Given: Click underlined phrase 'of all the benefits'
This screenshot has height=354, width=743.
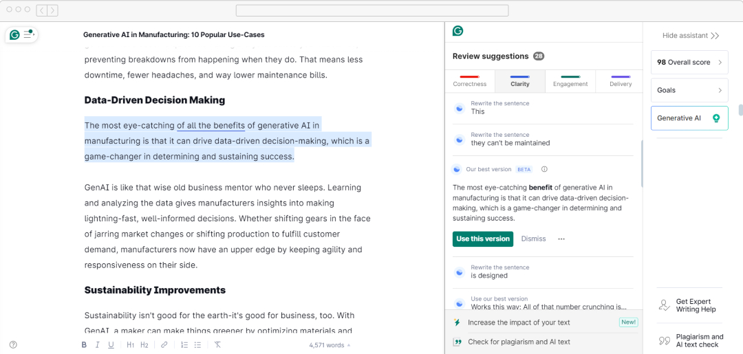Looking at the screenshot, I should click(211, 125).
